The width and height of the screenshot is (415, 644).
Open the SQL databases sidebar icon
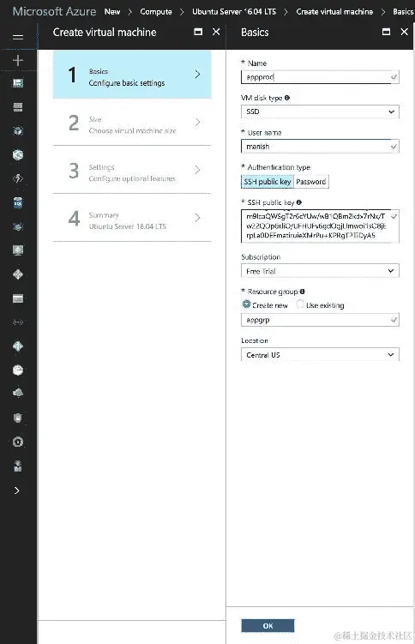pyautogui.click(x=18, y=203)
